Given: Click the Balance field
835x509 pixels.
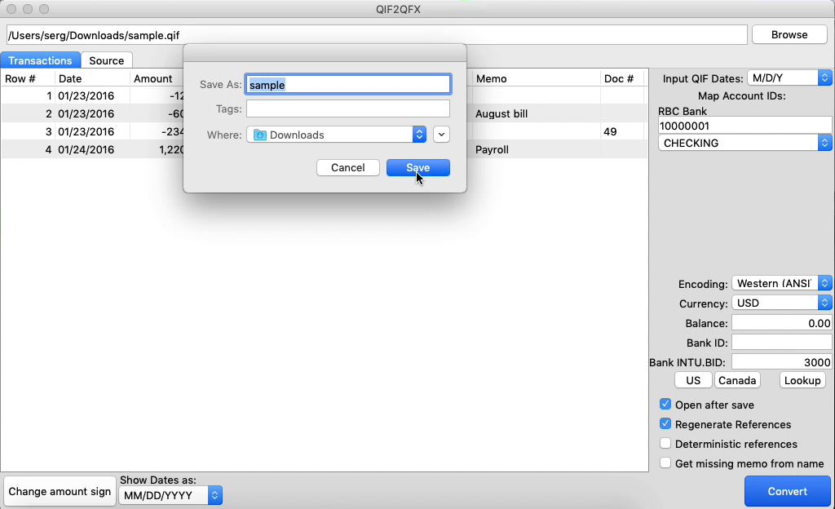Looking at the screenshot, I should (782, 323).
